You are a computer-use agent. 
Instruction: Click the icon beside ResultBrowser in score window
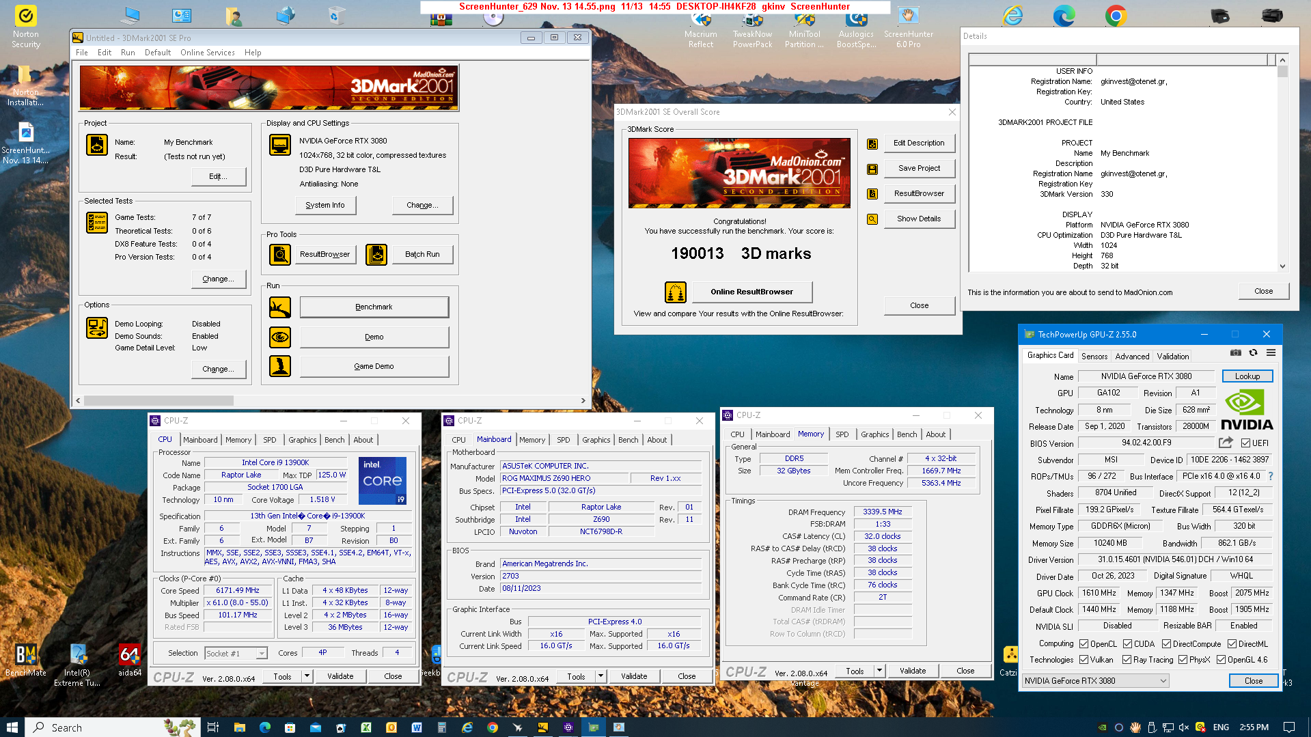tap(872, 194)
